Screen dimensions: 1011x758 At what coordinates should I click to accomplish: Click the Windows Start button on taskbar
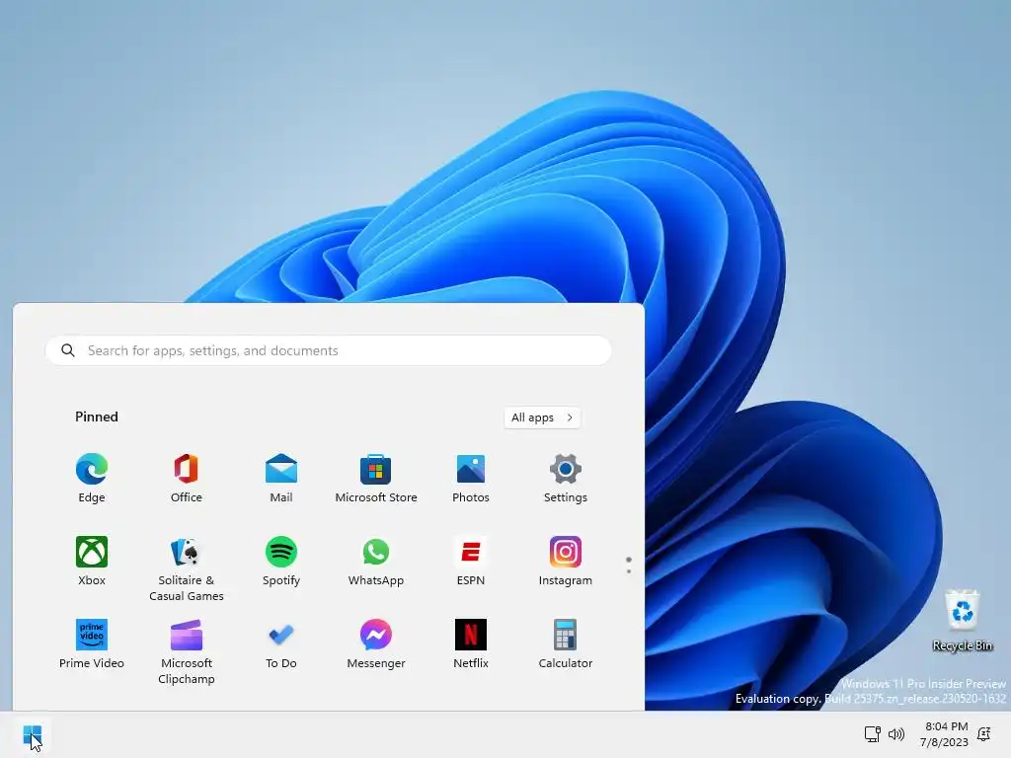pyautogui.click(x=33, y=734)
